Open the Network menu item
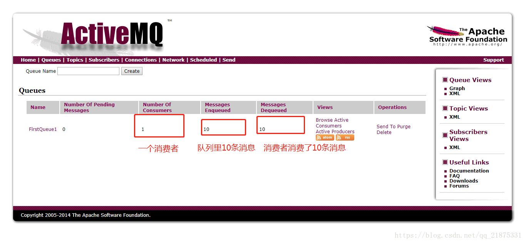This screenshot has width=526, height=243. pyautogui.click(x=173, y=60)
